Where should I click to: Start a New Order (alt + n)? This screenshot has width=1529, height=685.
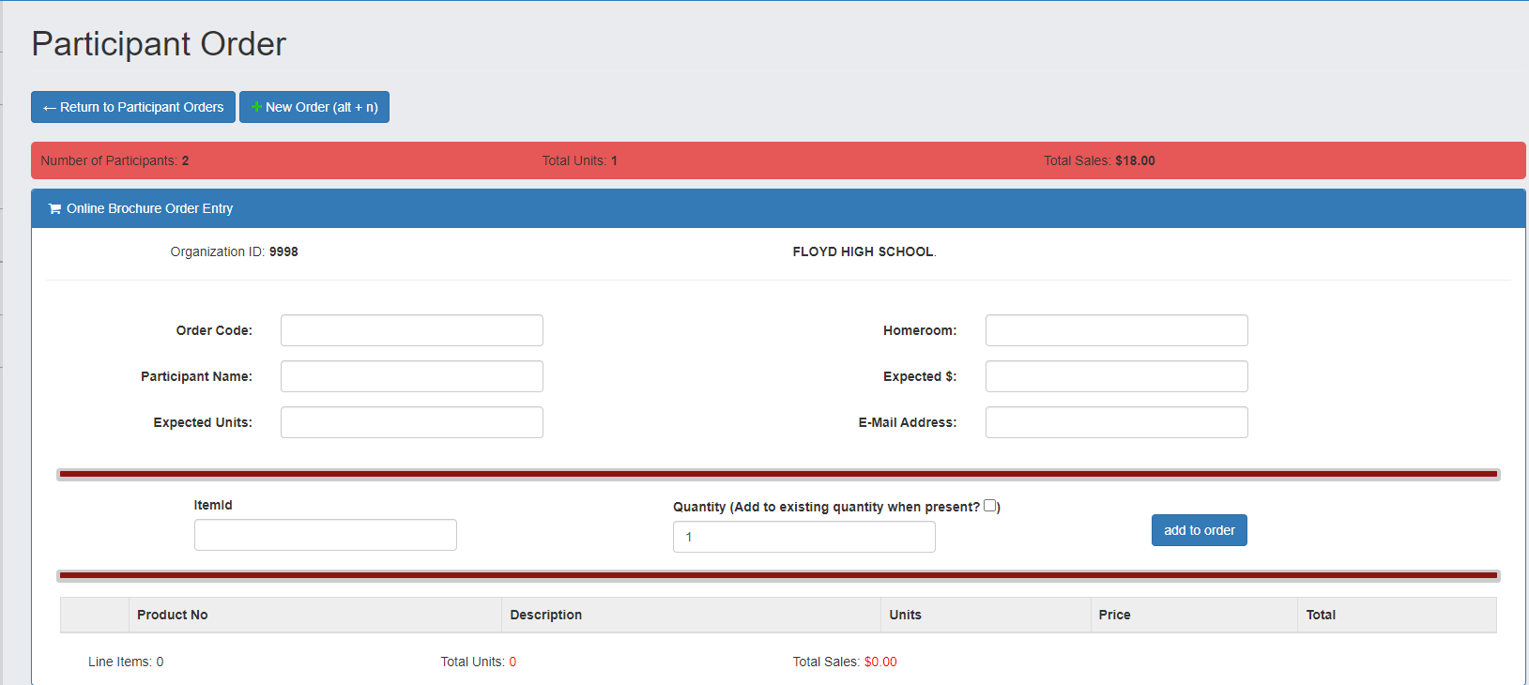coord(314,107)
